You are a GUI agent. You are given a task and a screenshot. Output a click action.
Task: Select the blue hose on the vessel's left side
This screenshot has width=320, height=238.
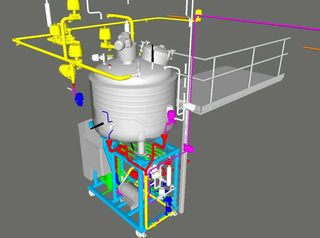tap(108, 126)
